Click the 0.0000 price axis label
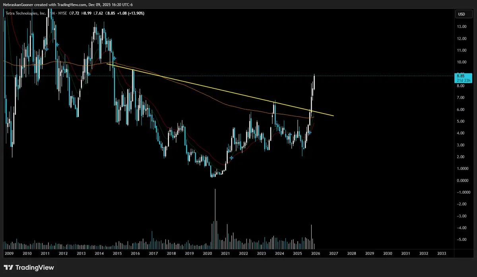The image size is (477, 277). point(462,181)
